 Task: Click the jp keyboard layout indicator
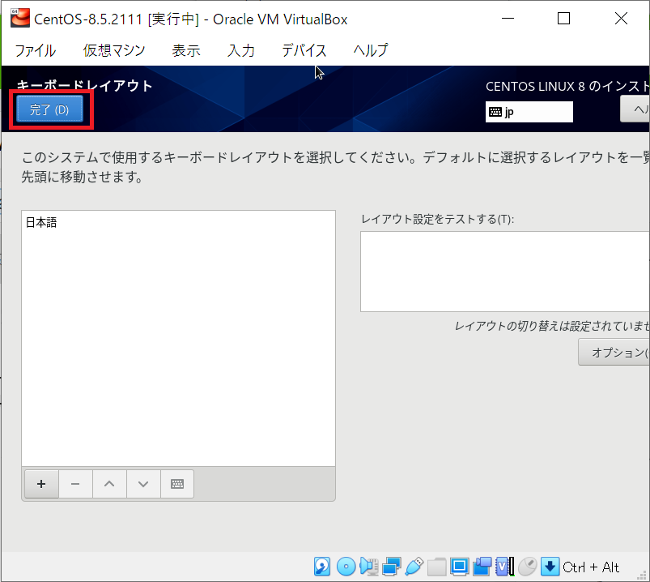click(529, 112)
